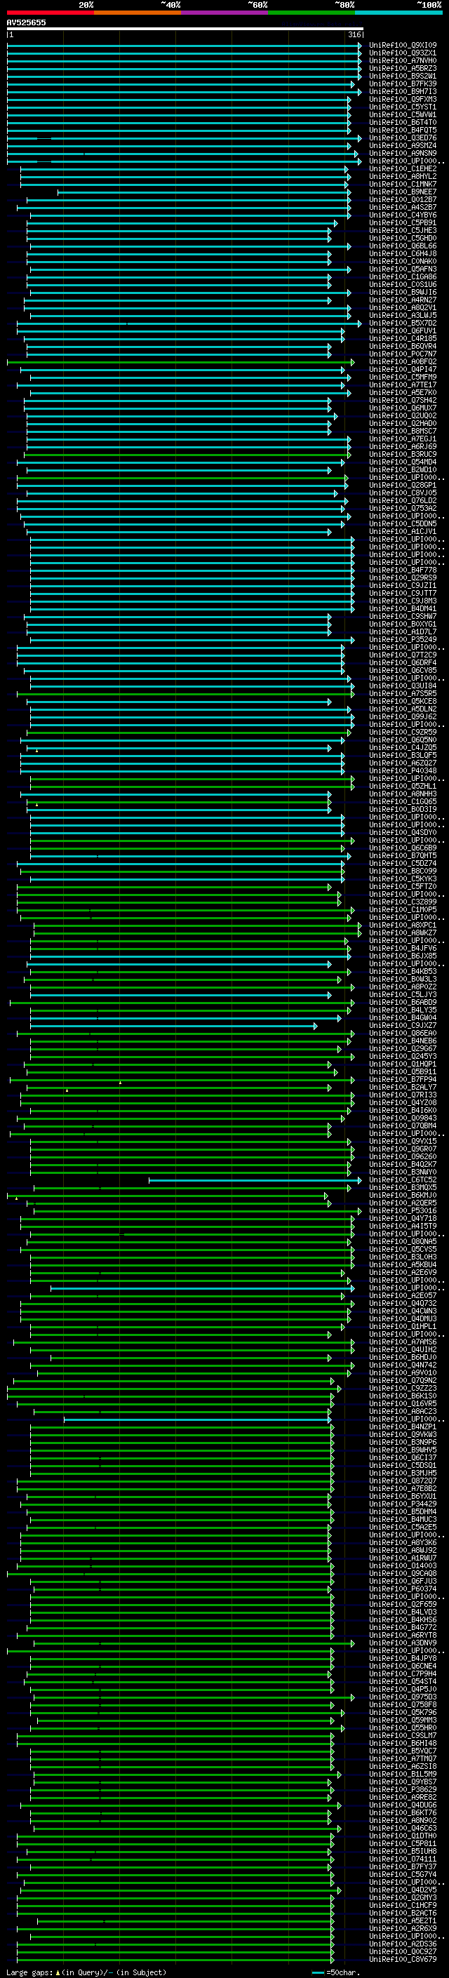Click the alignment bar for UniRef100_B9NEE7
Viewport: 449px width, 1978px height.
click(204, 192)
